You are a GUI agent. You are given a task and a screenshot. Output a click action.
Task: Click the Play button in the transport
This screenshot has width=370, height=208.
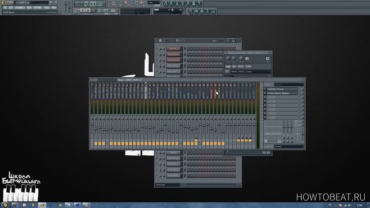(x=82, y=10)
